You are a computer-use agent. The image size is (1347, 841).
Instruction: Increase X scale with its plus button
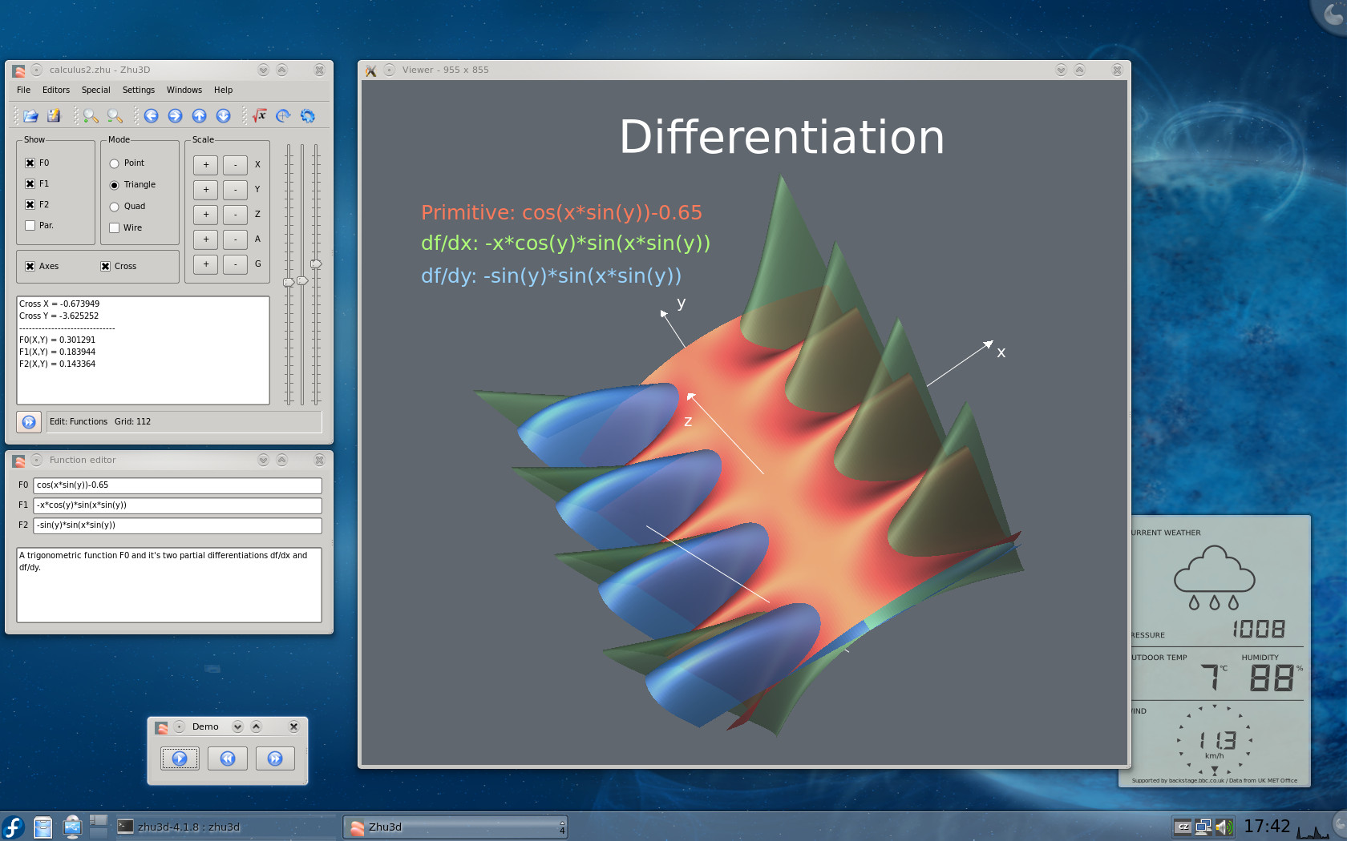pyautogui.click(x=205, y=165)
